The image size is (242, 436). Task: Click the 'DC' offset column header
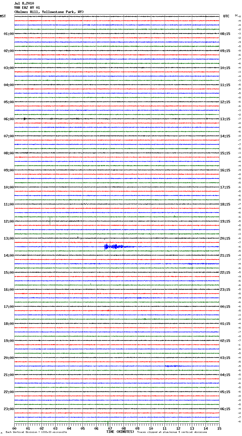point(236,15)
